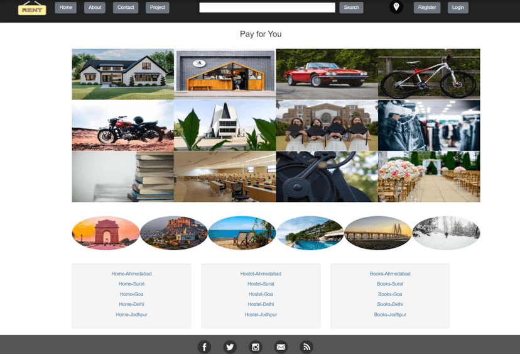Viewport: 520px width, 354px height.
Task: Open the Books-Surat link
Action: 390,284
